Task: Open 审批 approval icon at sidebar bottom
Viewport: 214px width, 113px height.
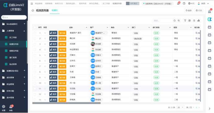Action: (x=11, y=106)
